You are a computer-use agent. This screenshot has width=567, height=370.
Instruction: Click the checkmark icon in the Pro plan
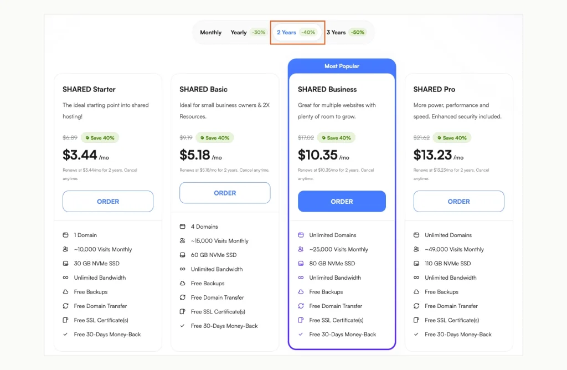(x=416, y=334)
